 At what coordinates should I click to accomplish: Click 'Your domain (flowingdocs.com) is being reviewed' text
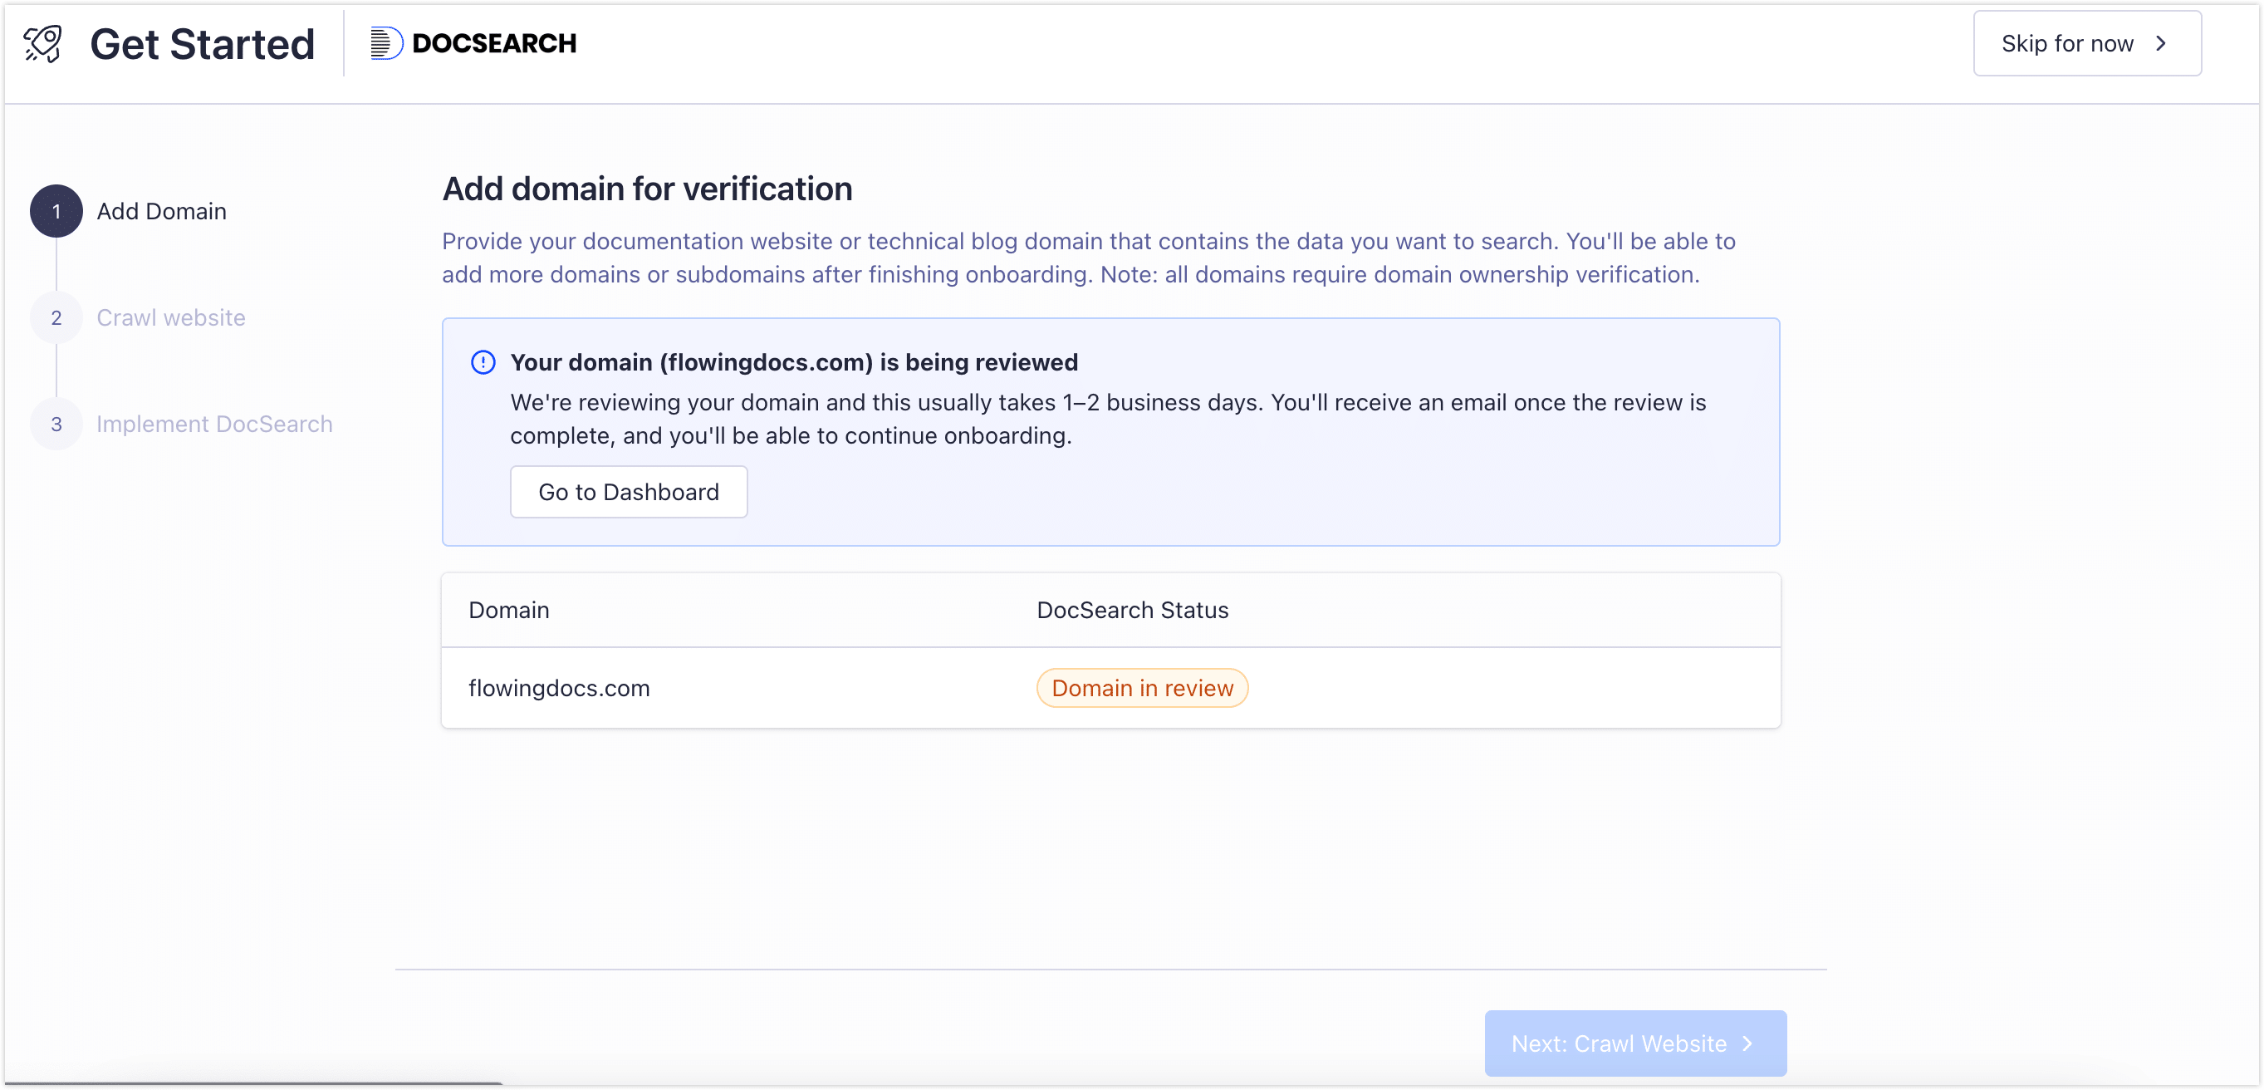coord(794,362)
